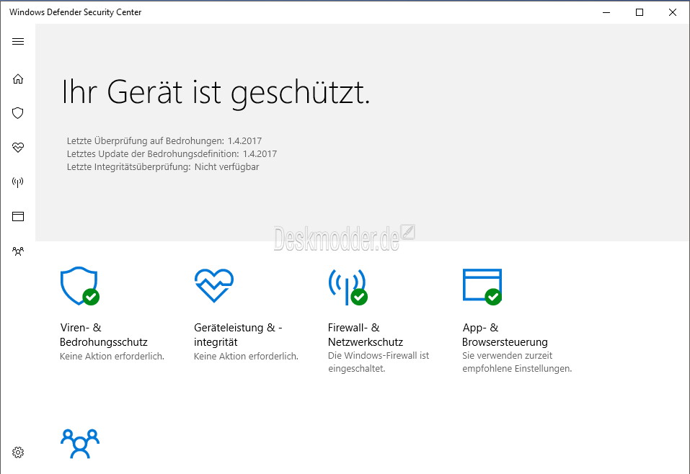Open family options via sidebar people icon
Screen dimensions: 690x474
[x=18, y=251]
